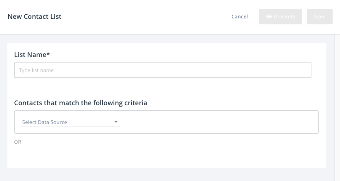Open the Select Data Source dropdown
The image size is (340, 181).
[x=70, y=122]
